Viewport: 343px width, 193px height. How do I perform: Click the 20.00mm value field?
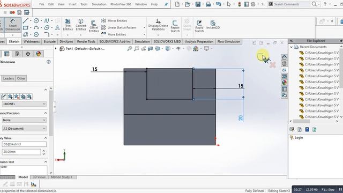tap(21, 152)
